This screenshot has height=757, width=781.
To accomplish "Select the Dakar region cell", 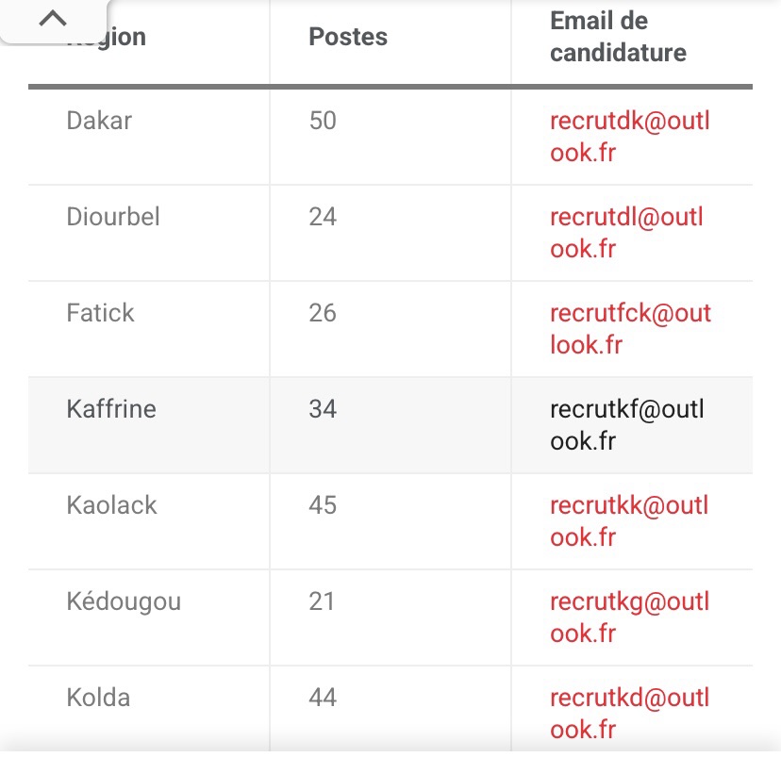I will (99, 121).
